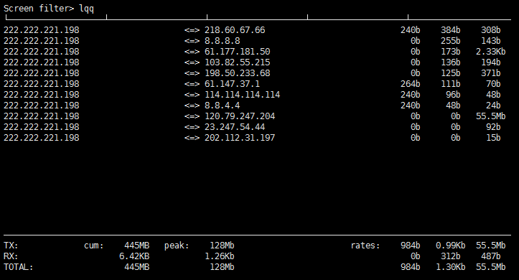This screenshot has height=280, width=519.
Task: Click the 255b rate value
Action: pyautogui.click(x=451, y=41)
